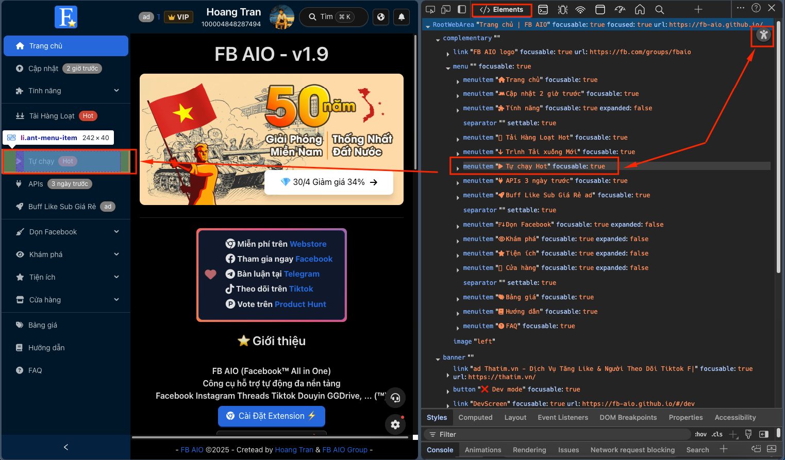The image size is (785, 460).
Task: Click the 30/4 Giảm giá 34% button
Action: [329, 182]
